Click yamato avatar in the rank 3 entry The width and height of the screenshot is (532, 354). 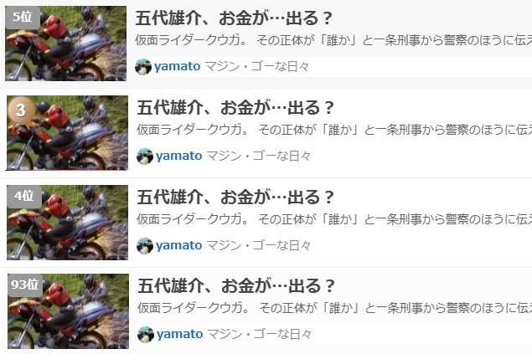coord(145,156)
